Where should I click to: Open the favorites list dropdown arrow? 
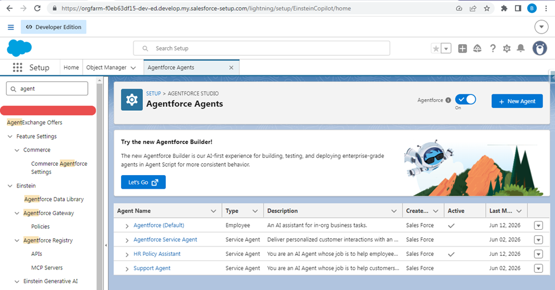(x=446, y=48)
